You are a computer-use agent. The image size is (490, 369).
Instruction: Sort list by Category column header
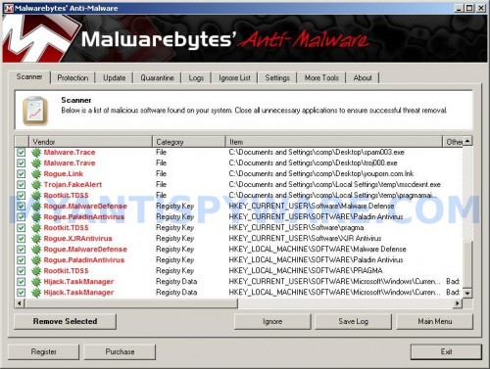[x=189, y=142]
